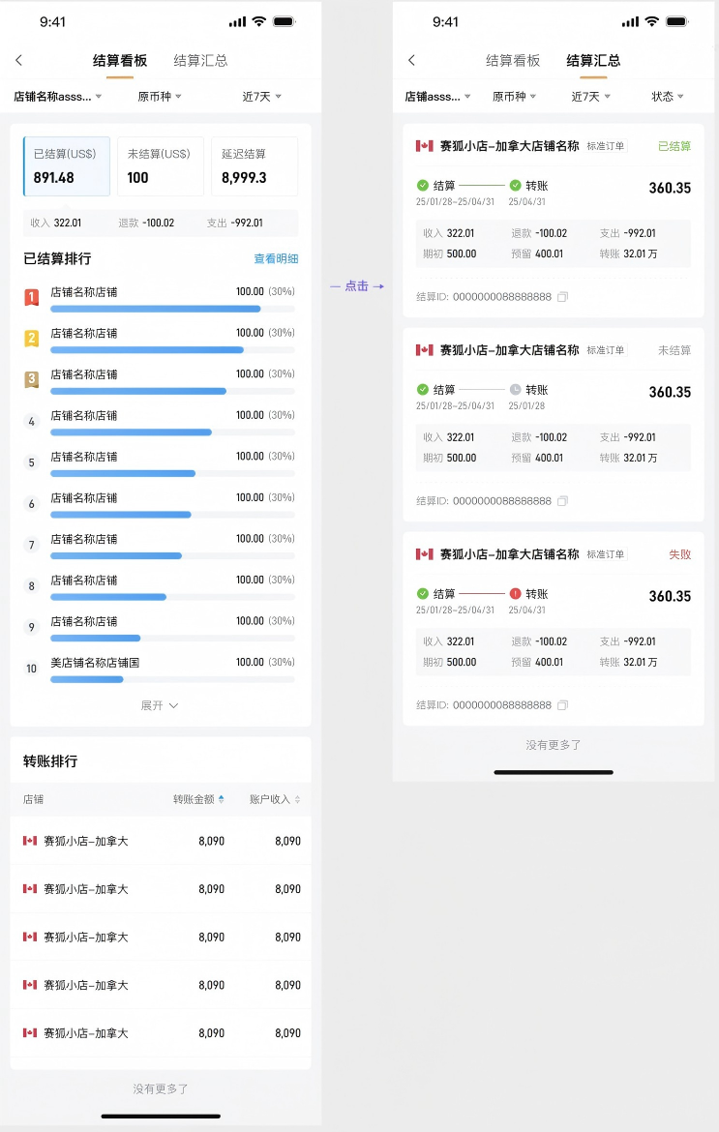Tap the 店铺 column header
The height and width of the screenshot is (1132, 719).
[x=33, y=799]
